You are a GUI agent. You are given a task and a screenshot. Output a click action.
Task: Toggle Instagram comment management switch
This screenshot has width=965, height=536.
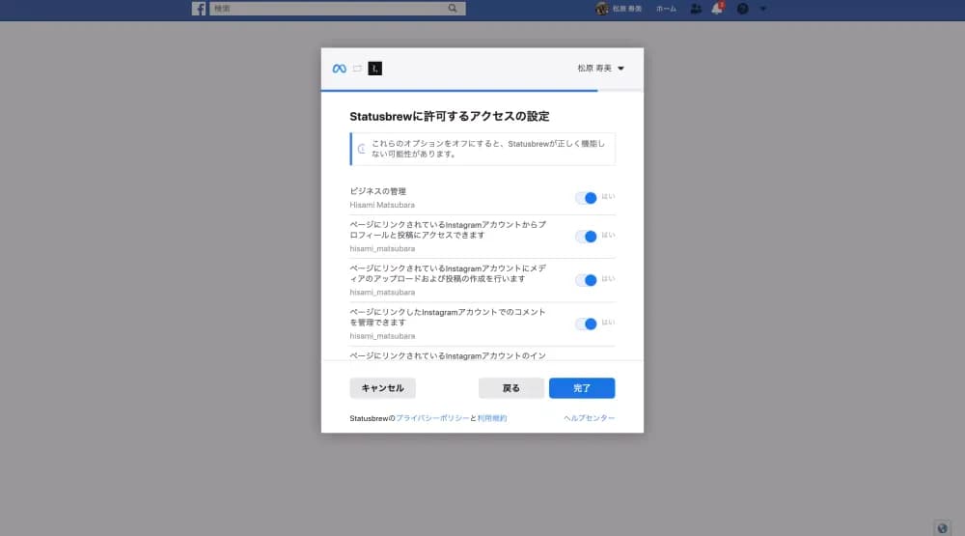coord(586,324)
